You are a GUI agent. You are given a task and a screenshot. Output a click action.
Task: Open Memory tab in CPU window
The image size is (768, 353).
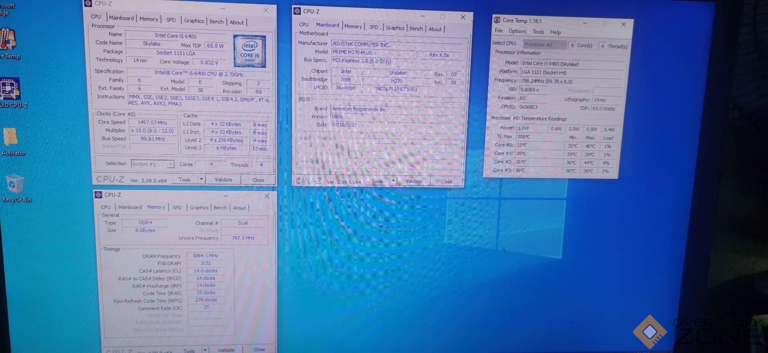click(149, 19)
